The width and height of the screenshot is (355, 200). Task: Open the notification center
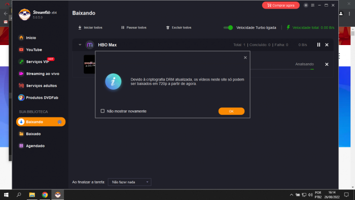click(x=346, y=194)
